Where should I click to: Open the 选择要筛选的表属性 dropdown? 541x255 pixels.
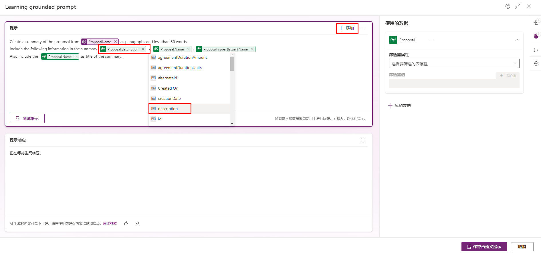(454, 64)
